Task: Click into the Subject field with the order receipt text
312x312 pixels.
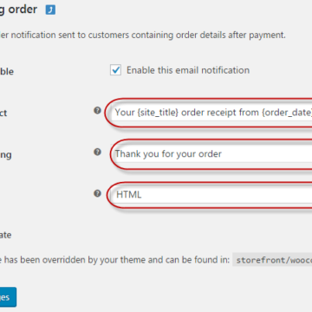Action: point(211,113)
